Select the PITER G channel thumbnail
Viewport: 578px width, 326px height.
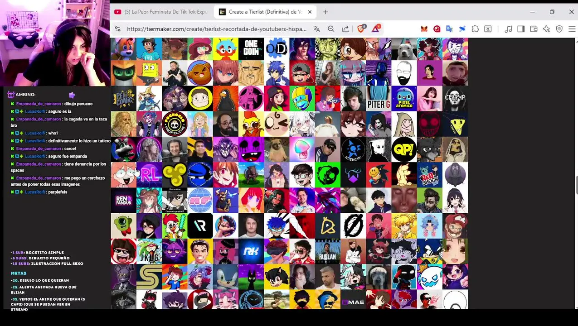tap(379, 99)
